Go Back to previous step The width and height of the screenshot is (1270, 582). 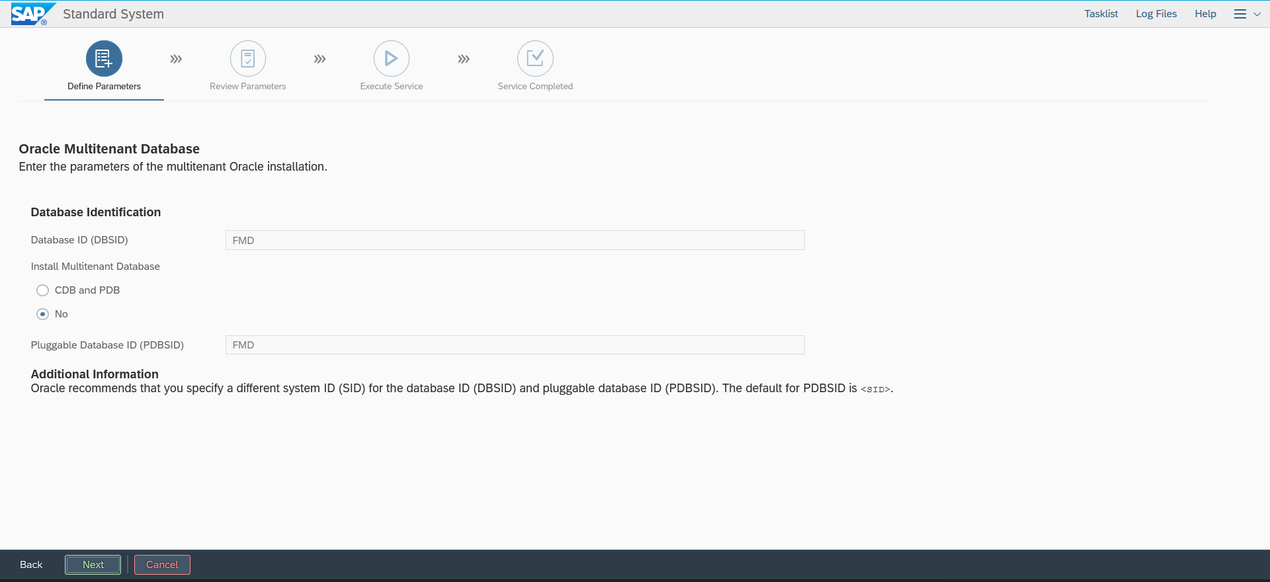click(x=31, y=565)
